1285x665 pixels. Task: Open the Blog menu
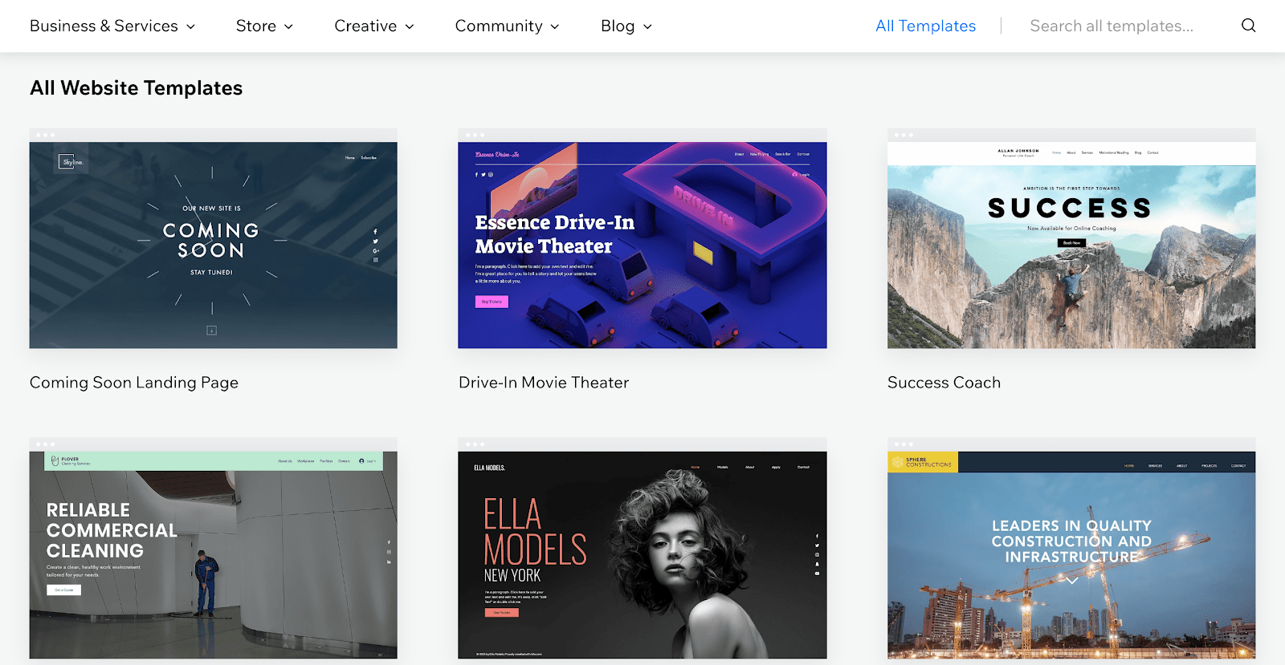click(x=626, y=26)
